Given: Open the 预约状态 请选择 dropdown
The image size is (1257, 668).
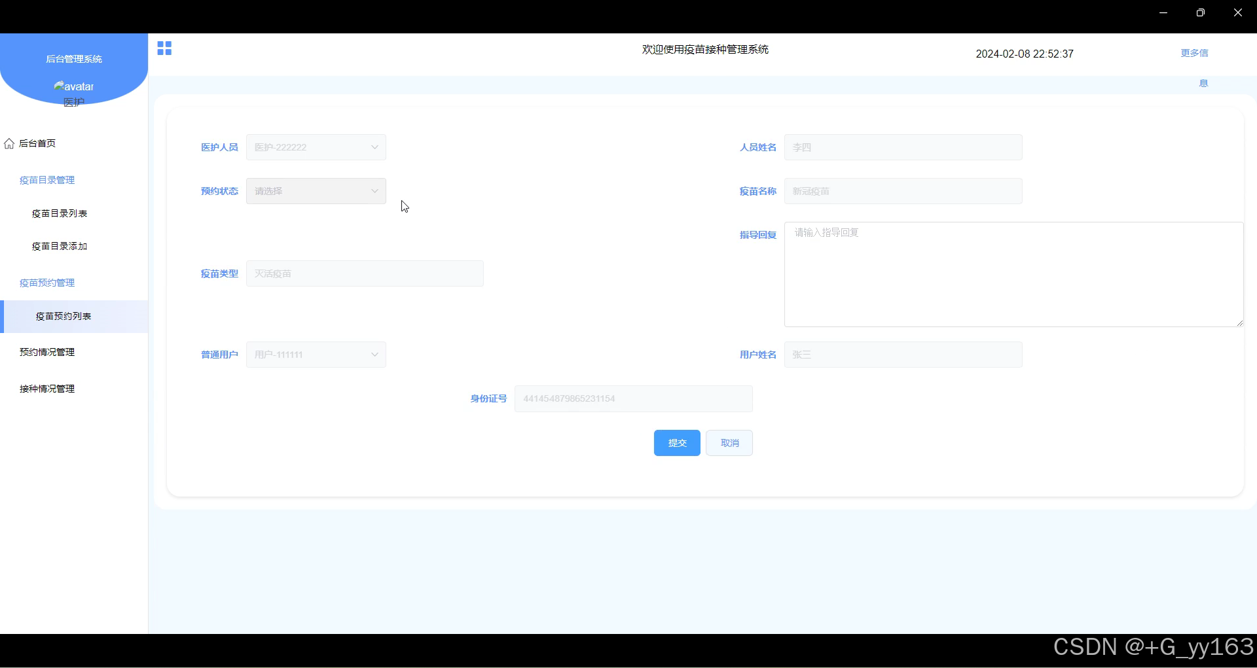Looking at the screenshot, I should coord(316,191).
